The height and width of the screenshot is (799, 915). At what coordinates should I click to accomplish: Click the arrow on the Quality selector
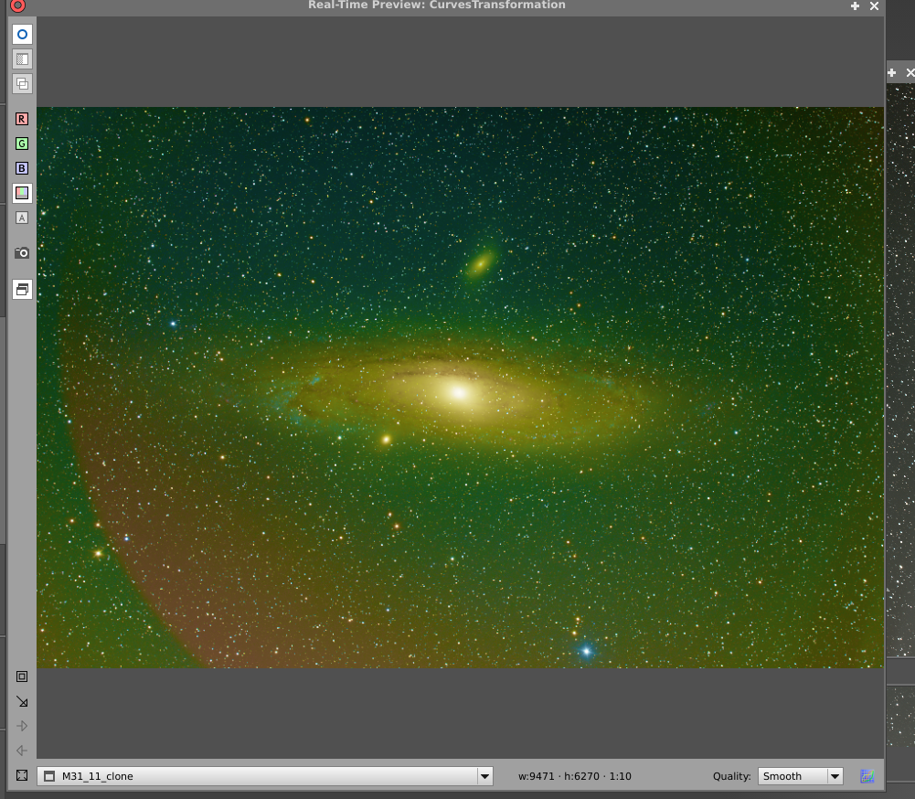[x=835, y=776]
